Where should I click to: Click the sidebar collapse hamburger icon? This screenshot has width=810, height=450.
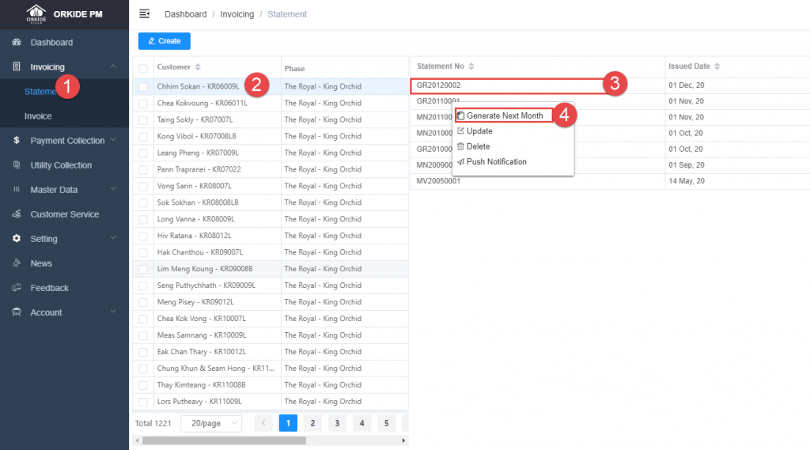click(x=144, y=14)
